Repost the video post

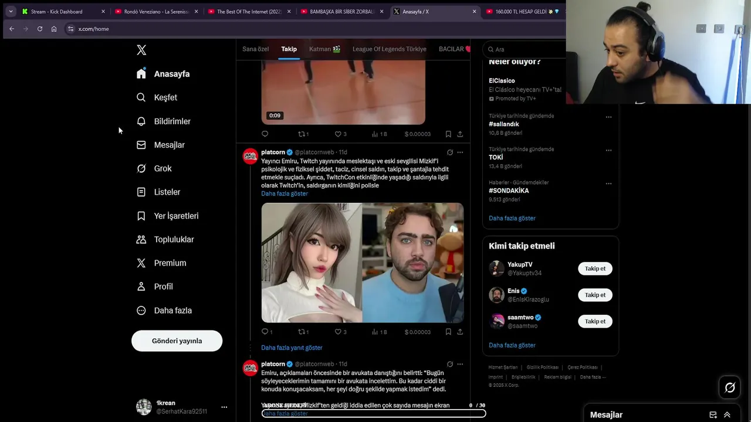tap(303, 134)
